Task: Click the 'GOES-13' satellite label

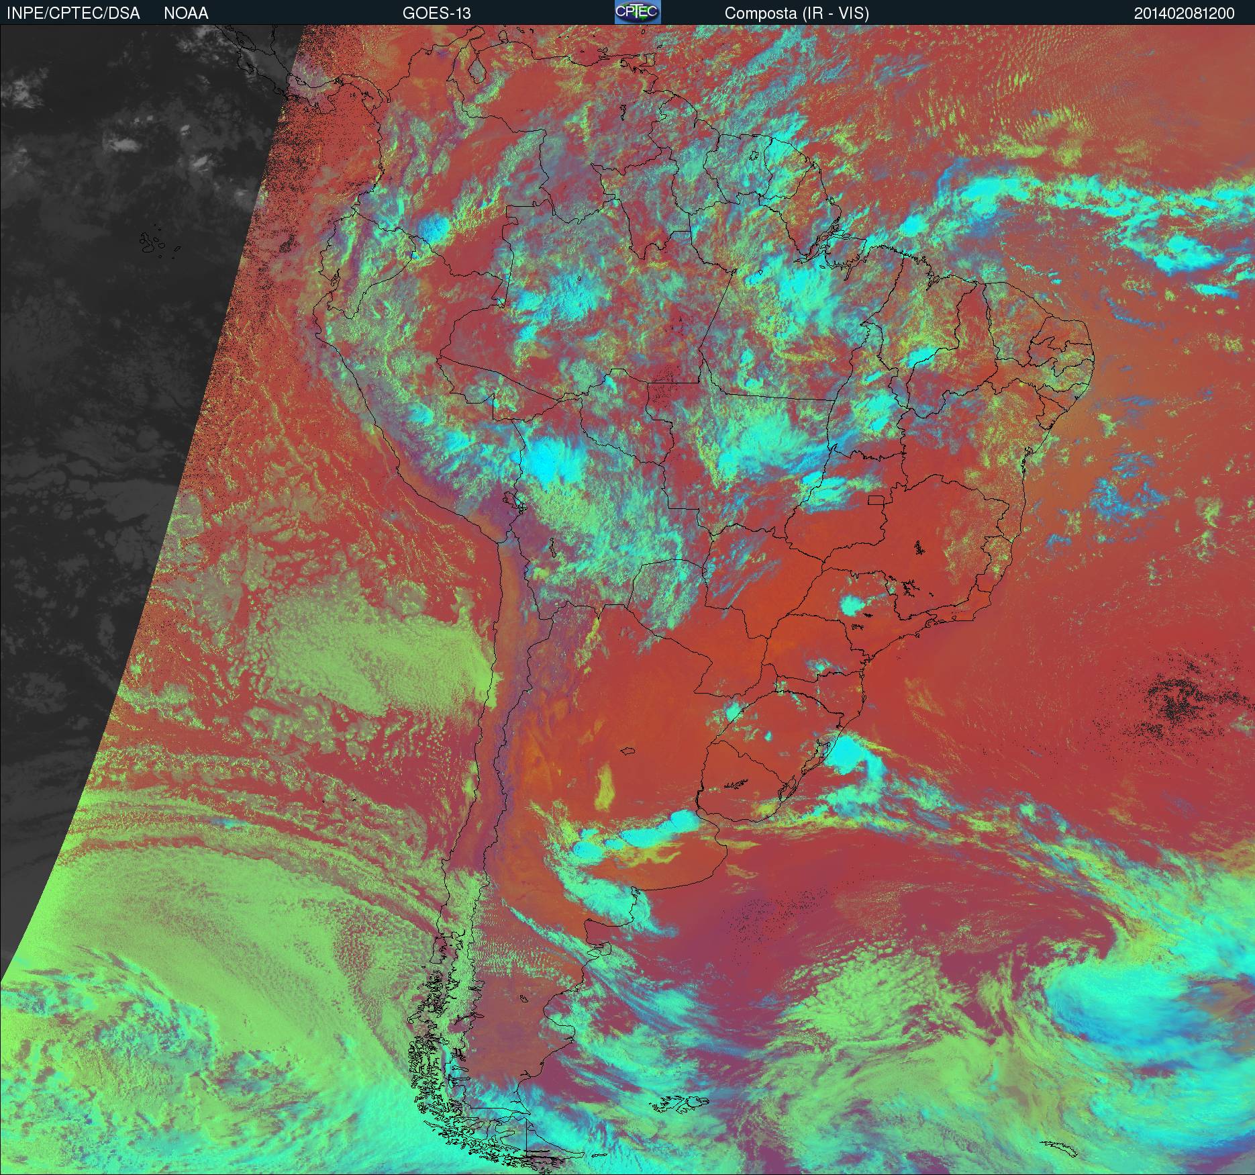Action: tap(436, 13)
